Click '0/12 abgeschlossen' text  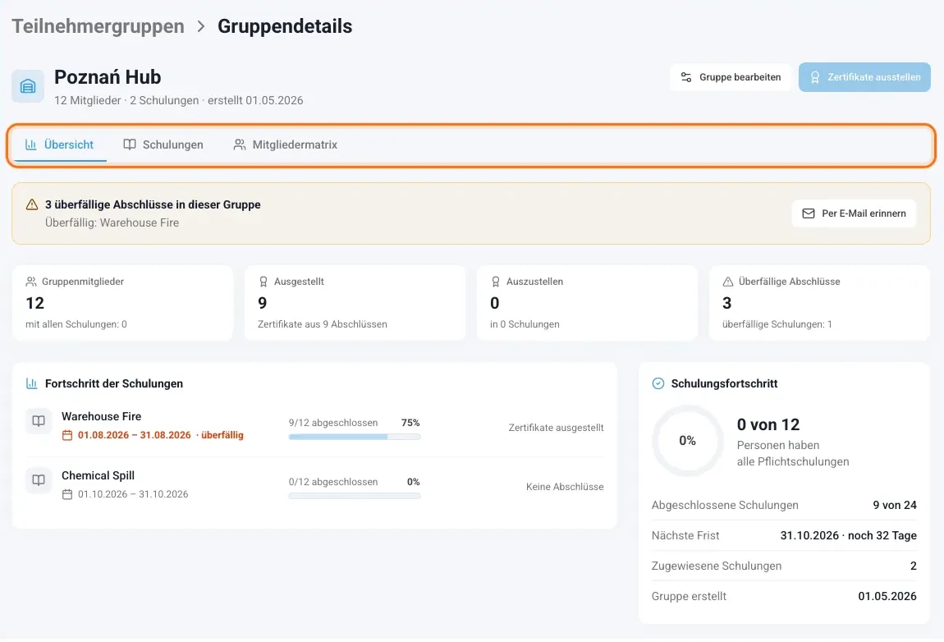333,482
